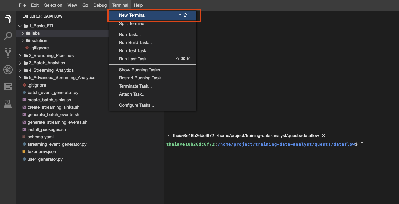Viewport: 399px width, 204px height.
Task: Open the Explorer files icon in sidebar
Action: (x=8, y=20)
